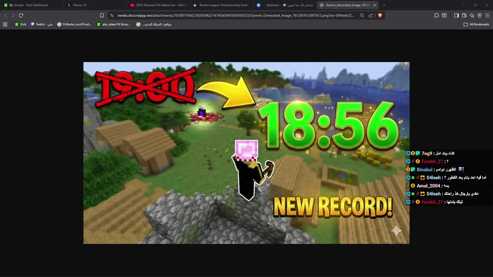
Task: Open the Extensions puzzle icon
Action: [x=436, y=15]
